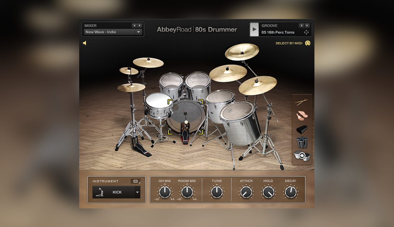Select the right rack tom
394x227 pixels.
point(198,85)
